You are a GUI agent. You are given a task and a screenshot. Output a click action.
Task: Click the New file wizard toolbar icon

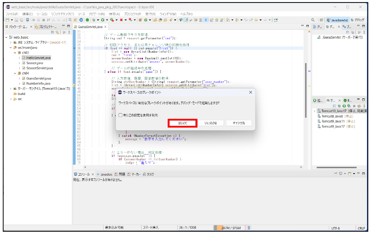tap(7, 20)
